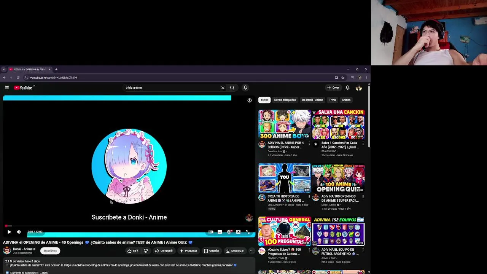This screenshot has height=274, width=487.
Task: Click the Descargar download button
Action: (235, 251)
